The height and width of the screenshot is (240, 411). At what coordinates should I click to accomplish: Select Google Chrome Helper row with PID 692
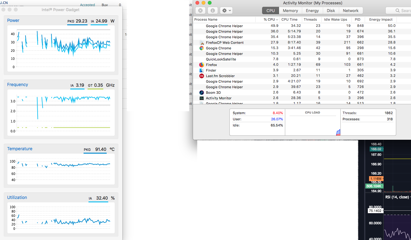302,81
